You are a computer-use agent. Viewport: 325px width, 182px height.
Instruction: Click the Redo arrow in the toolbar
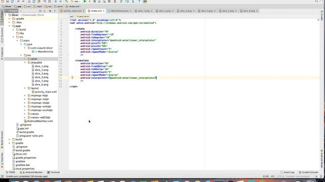click(x=23, y=1)
